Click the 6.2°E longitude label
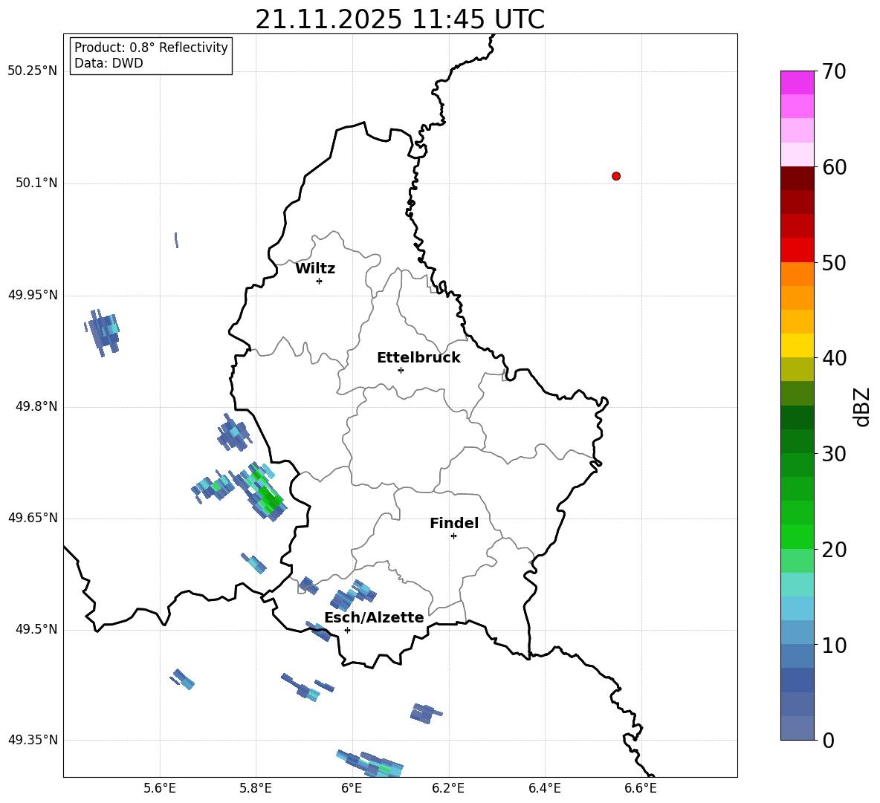 448,789
